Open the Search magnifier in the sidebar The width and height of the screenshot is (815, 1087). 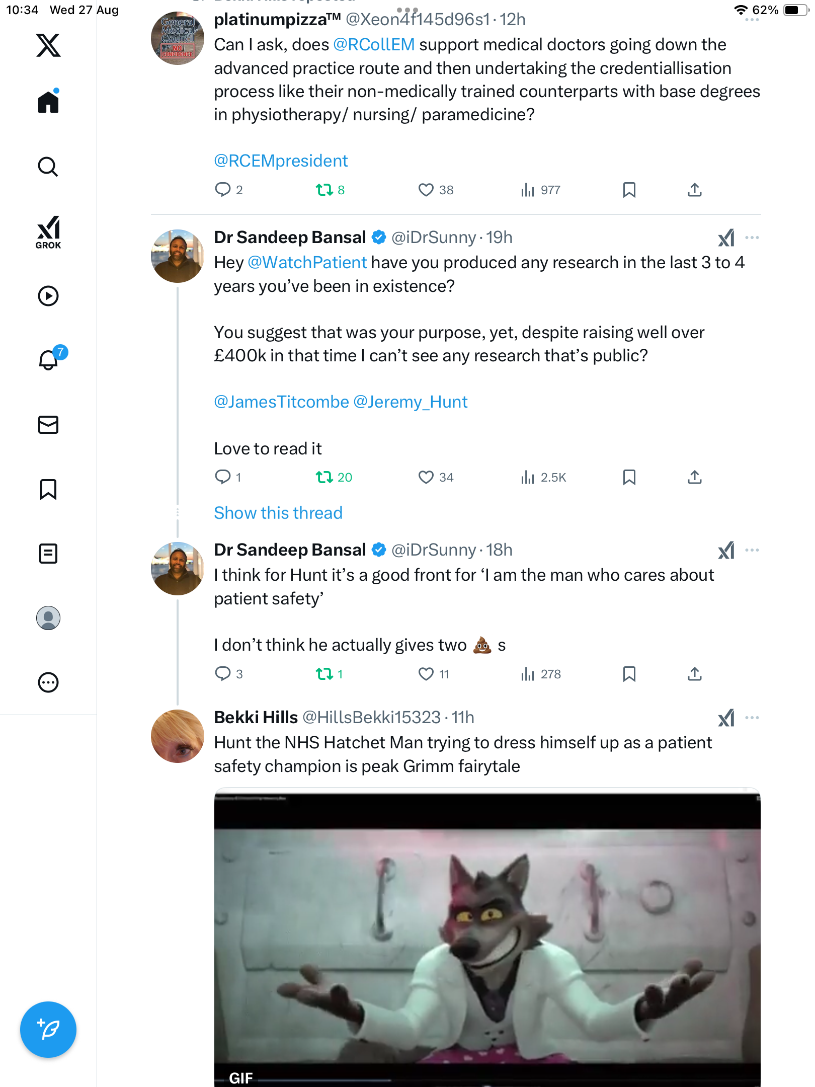coord(48,167)
